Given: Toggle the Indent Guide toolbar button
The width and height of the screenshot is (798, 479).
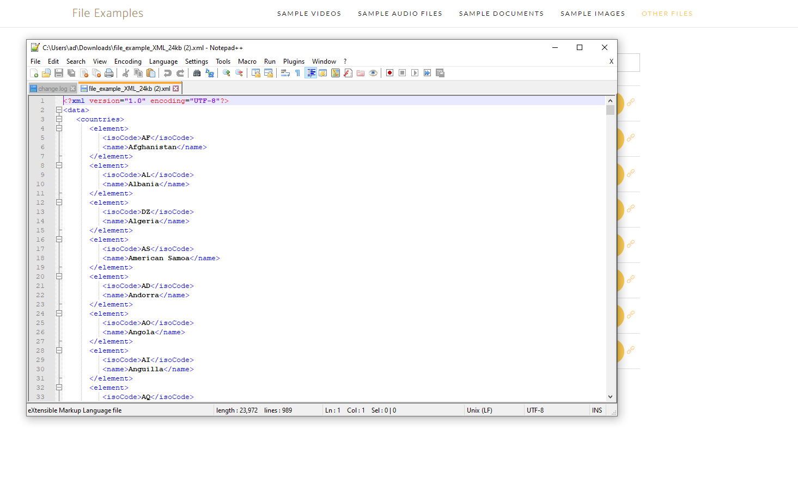Looking at the screenshot, I should tap(310, 73).
